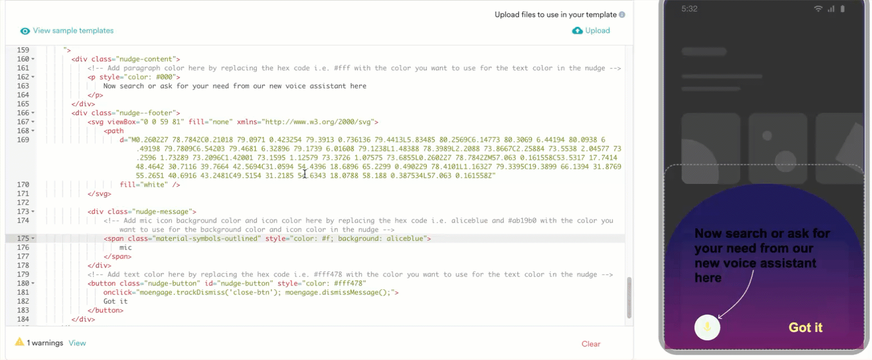Collapse the svg element at line 167
Screen dimensions: 872x360
pos(33,122)
